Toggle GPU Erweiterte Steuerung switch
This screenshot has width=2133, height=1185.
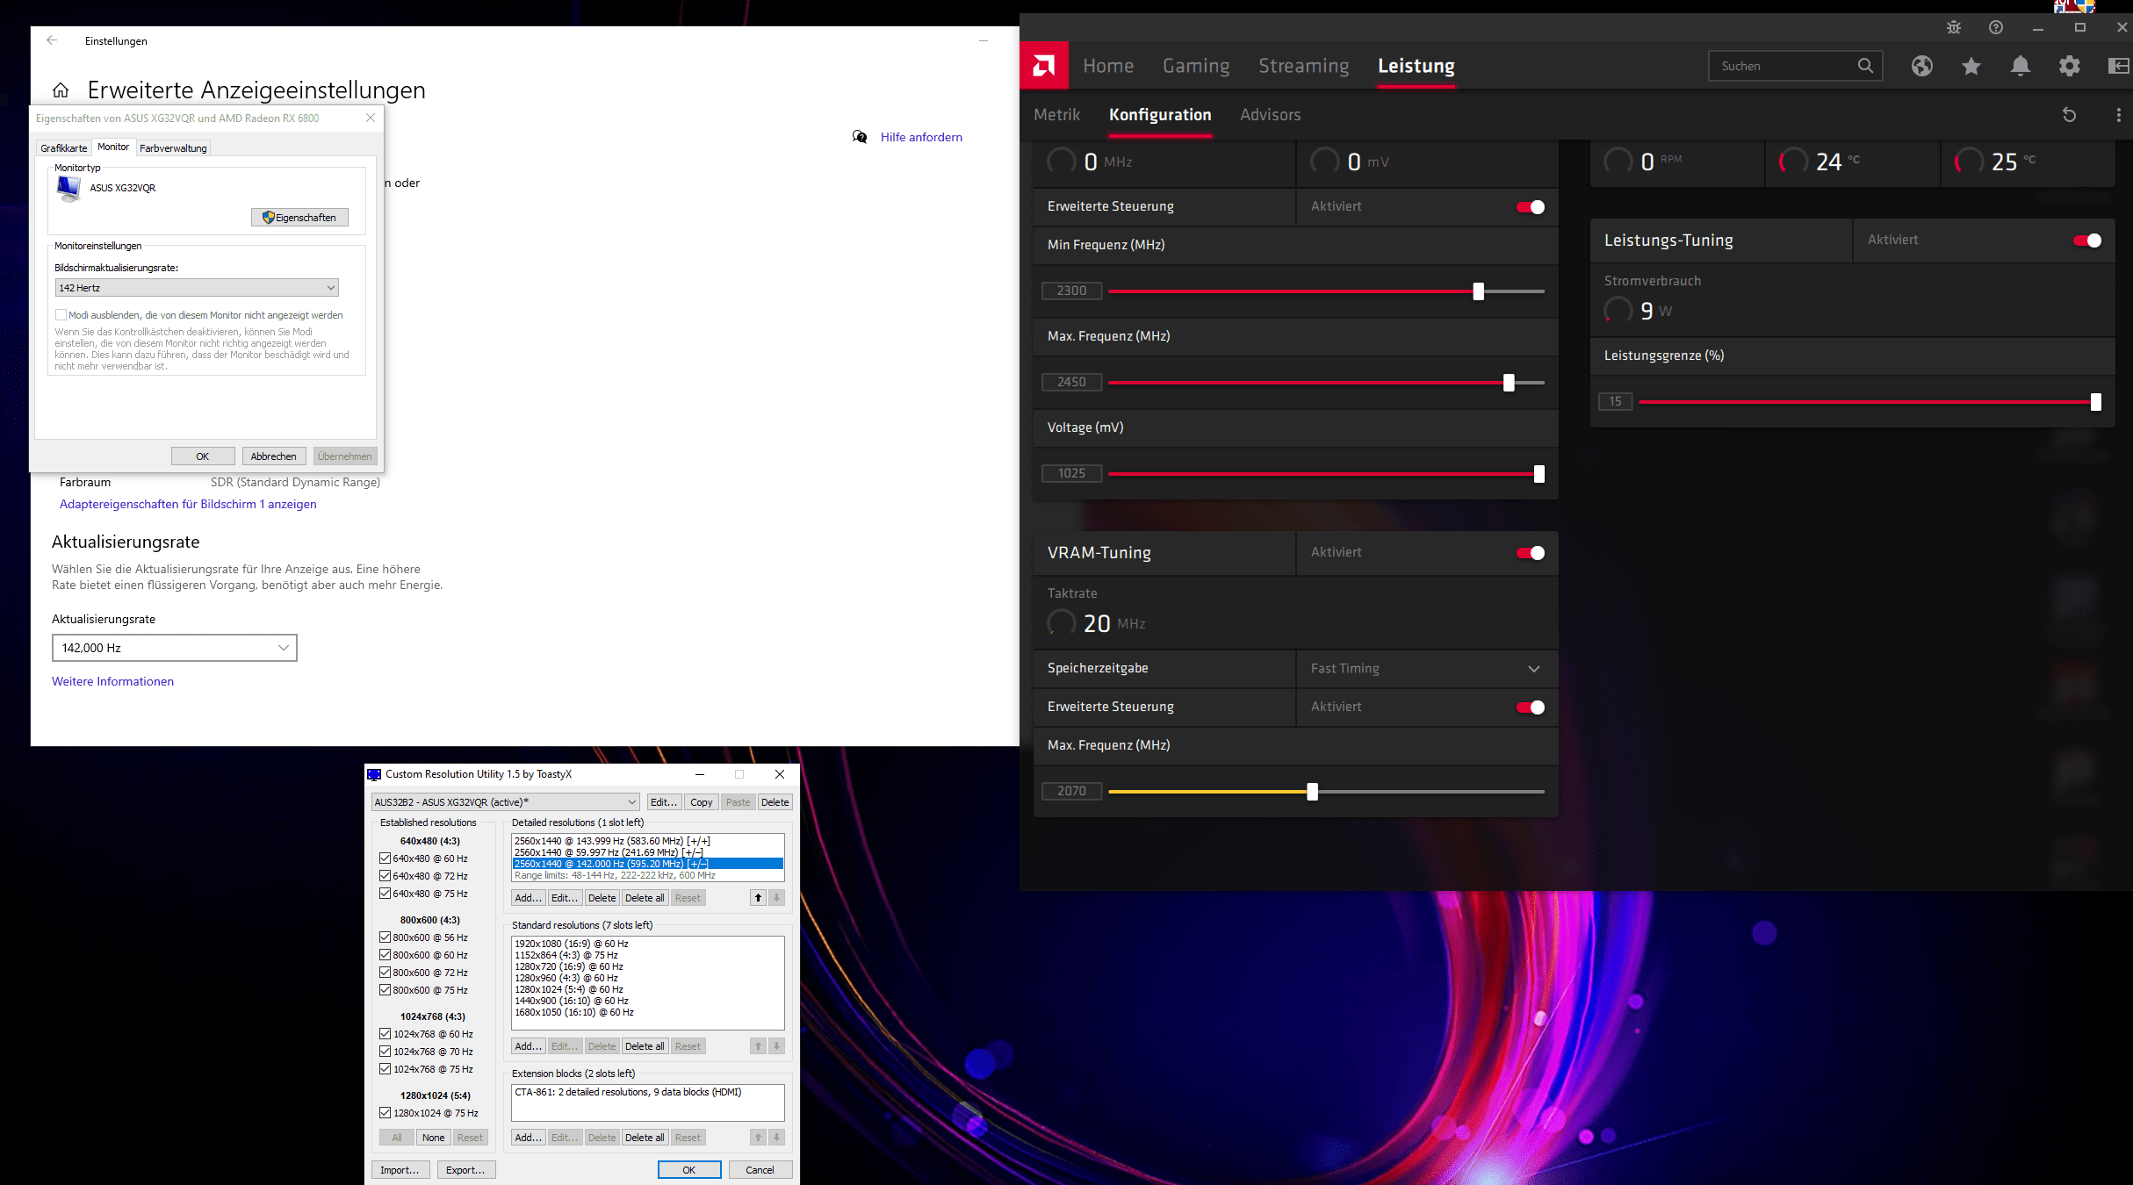(x=1531, y=207)
